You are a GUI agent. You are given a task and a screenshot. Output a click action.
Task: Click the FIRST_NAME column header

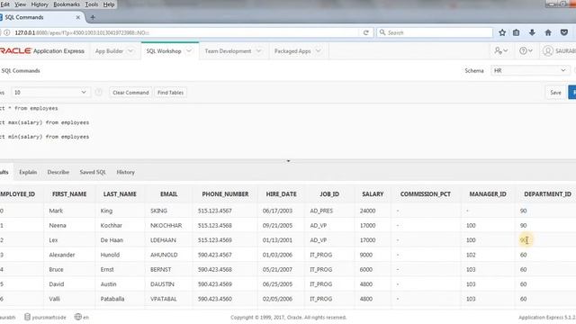click(x=69, y=194)
